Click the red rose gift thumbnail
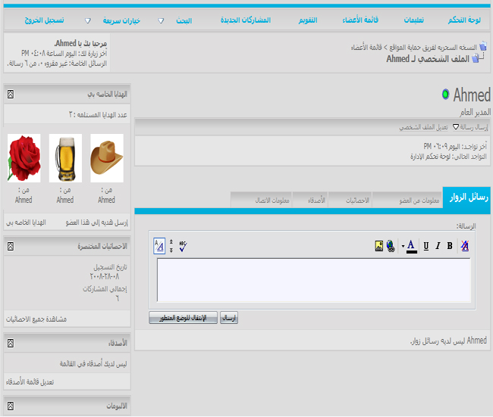The image size is (493, 417). 24,157
